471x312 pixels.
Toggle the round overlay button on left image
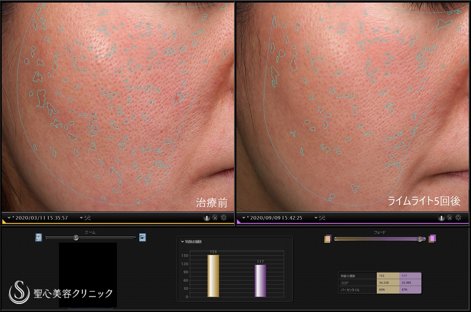[x=207, y=218]
